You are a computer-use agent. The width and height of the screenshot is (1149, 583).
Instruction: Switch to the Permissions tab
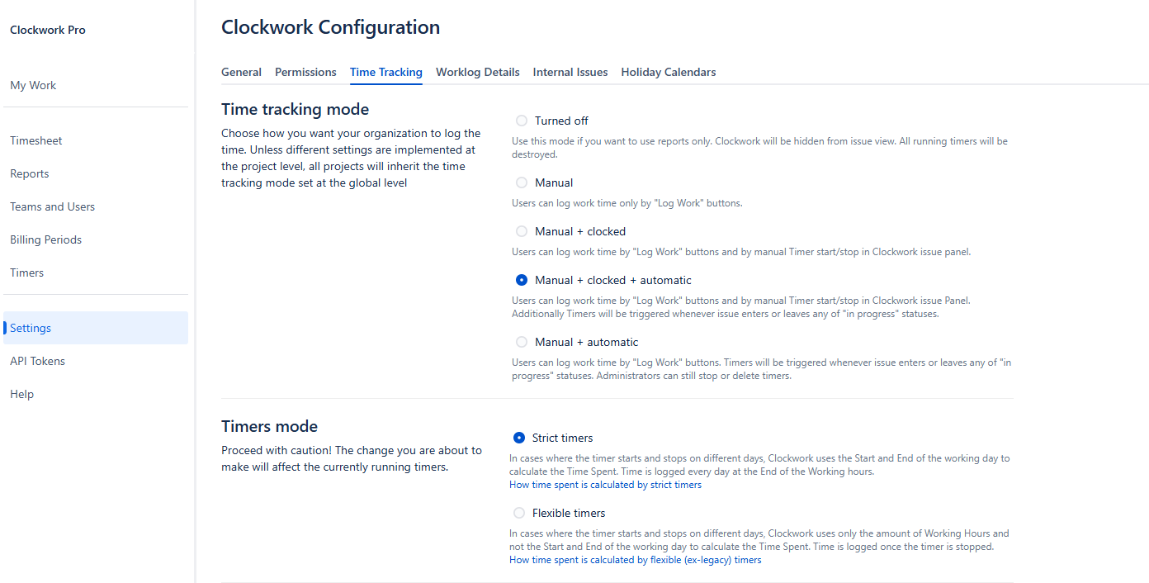(x=305, y=72)
